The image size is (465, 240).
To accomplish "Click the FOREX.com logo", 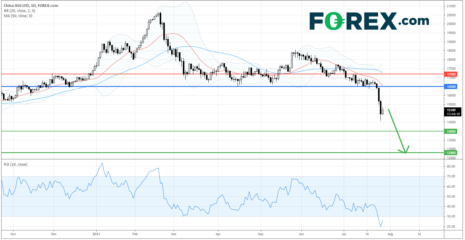I will [369, 21].
